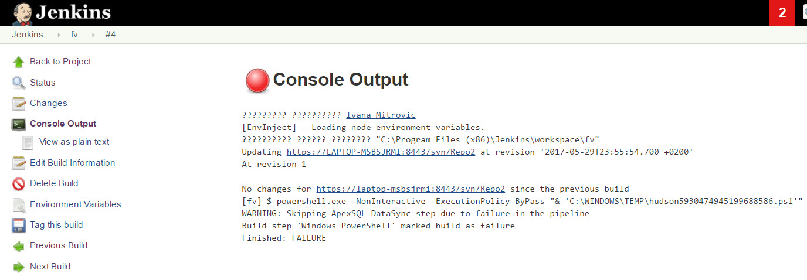Open the Ivana Mitrovic user link
The image size is (807, 280).
[381, 115]
